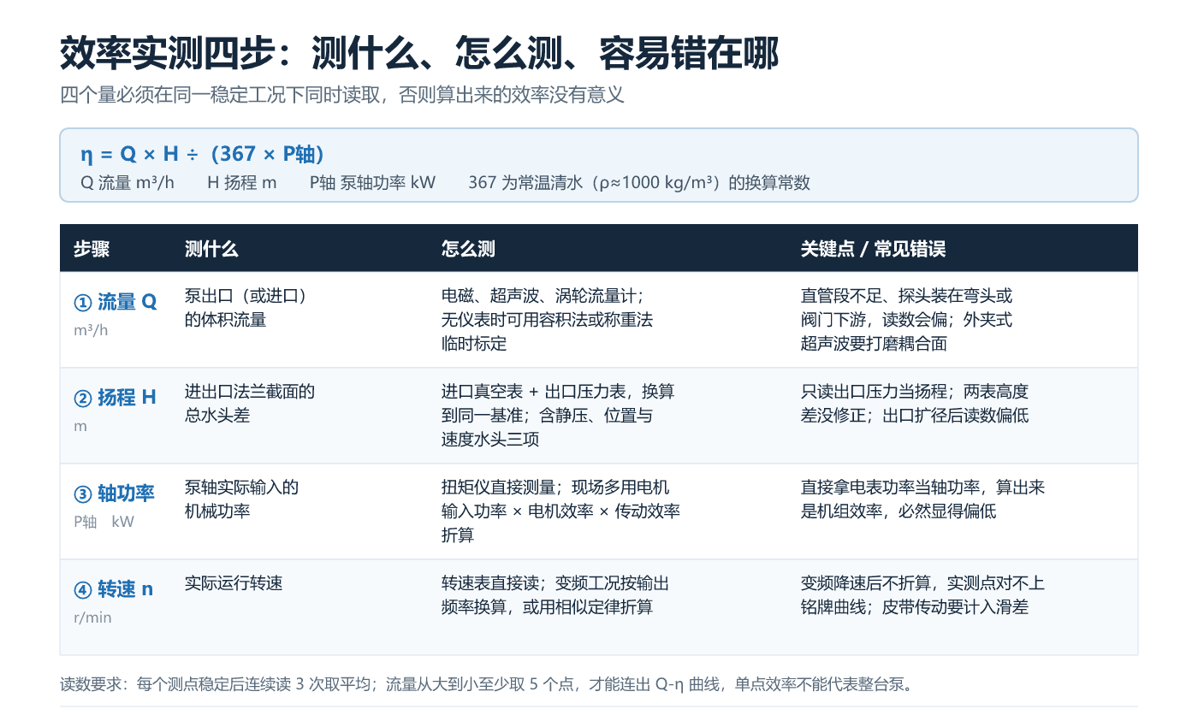Screen dimensions: 1198x727
Task: Select the "P轴 kW" unit below "③ 轴功率"
Action: coord(104,522)
